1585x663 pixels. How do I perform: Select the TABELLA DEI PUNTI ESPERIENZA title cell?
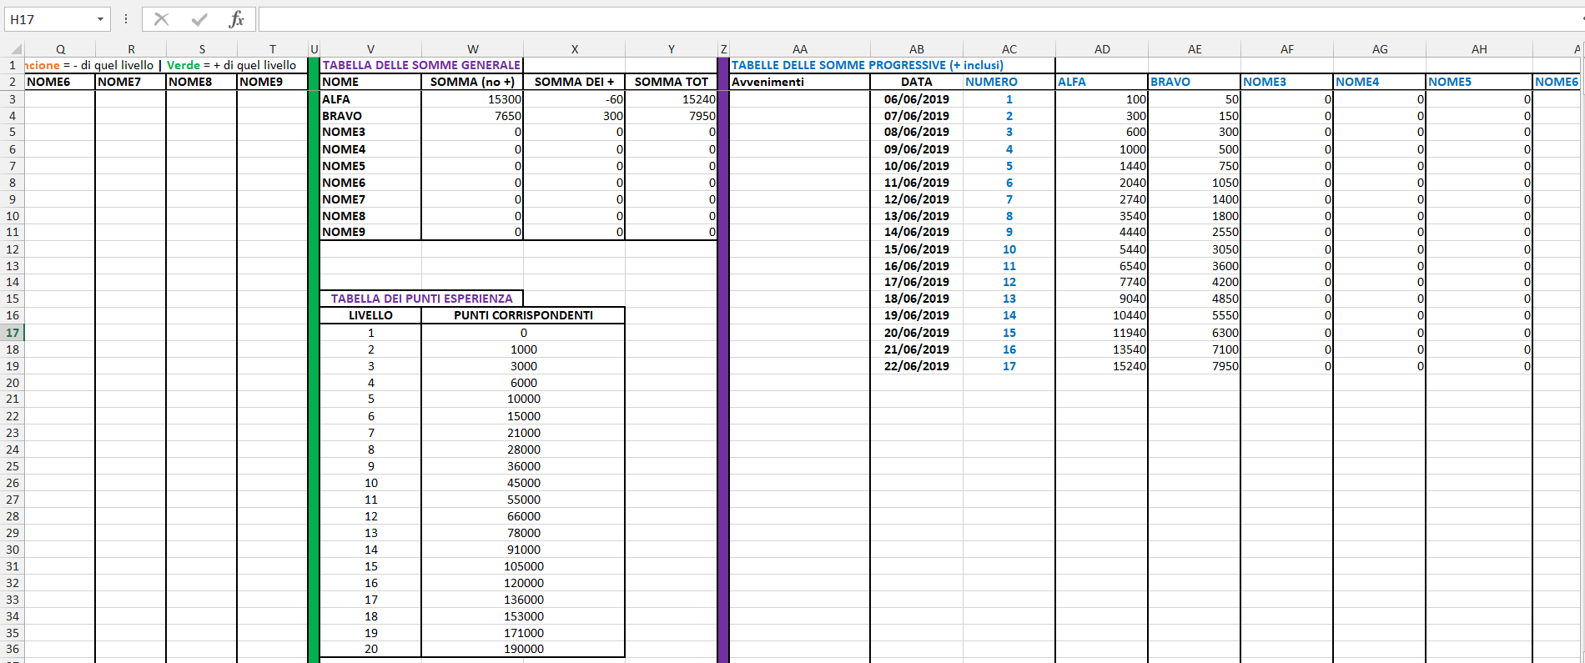pyautogui.click(x=421, y=299)
